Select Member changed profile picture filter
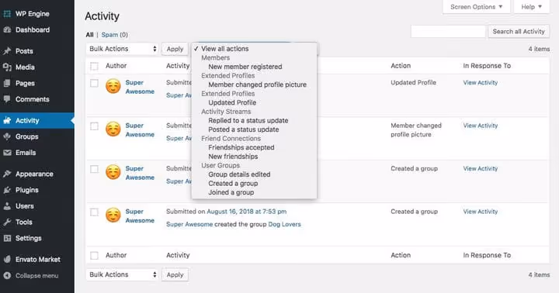Screen dimensions: 559x293 pos(258,84)
